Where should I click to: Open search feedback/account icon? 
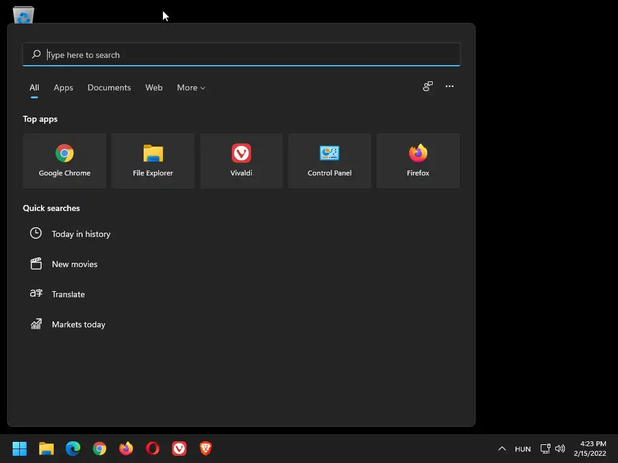[428, 86]
